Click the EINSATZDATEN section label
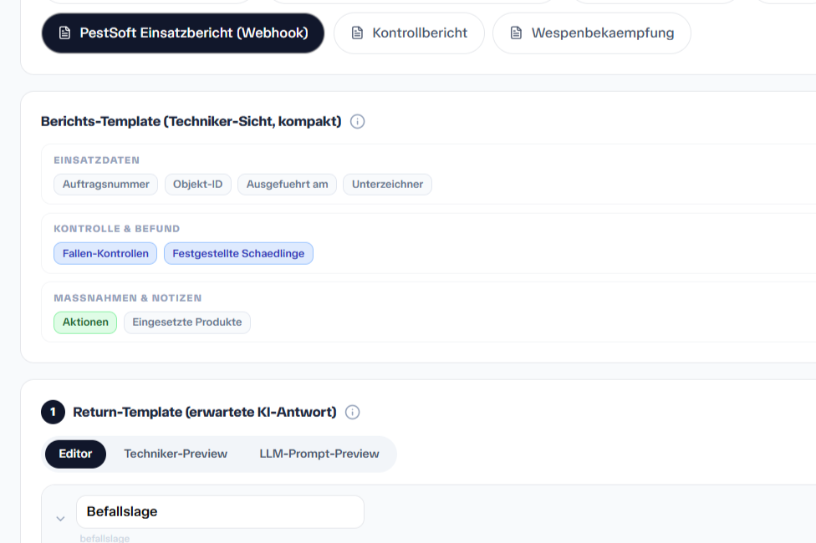Viewport: 816px width, 543px height. click(97, 160)
